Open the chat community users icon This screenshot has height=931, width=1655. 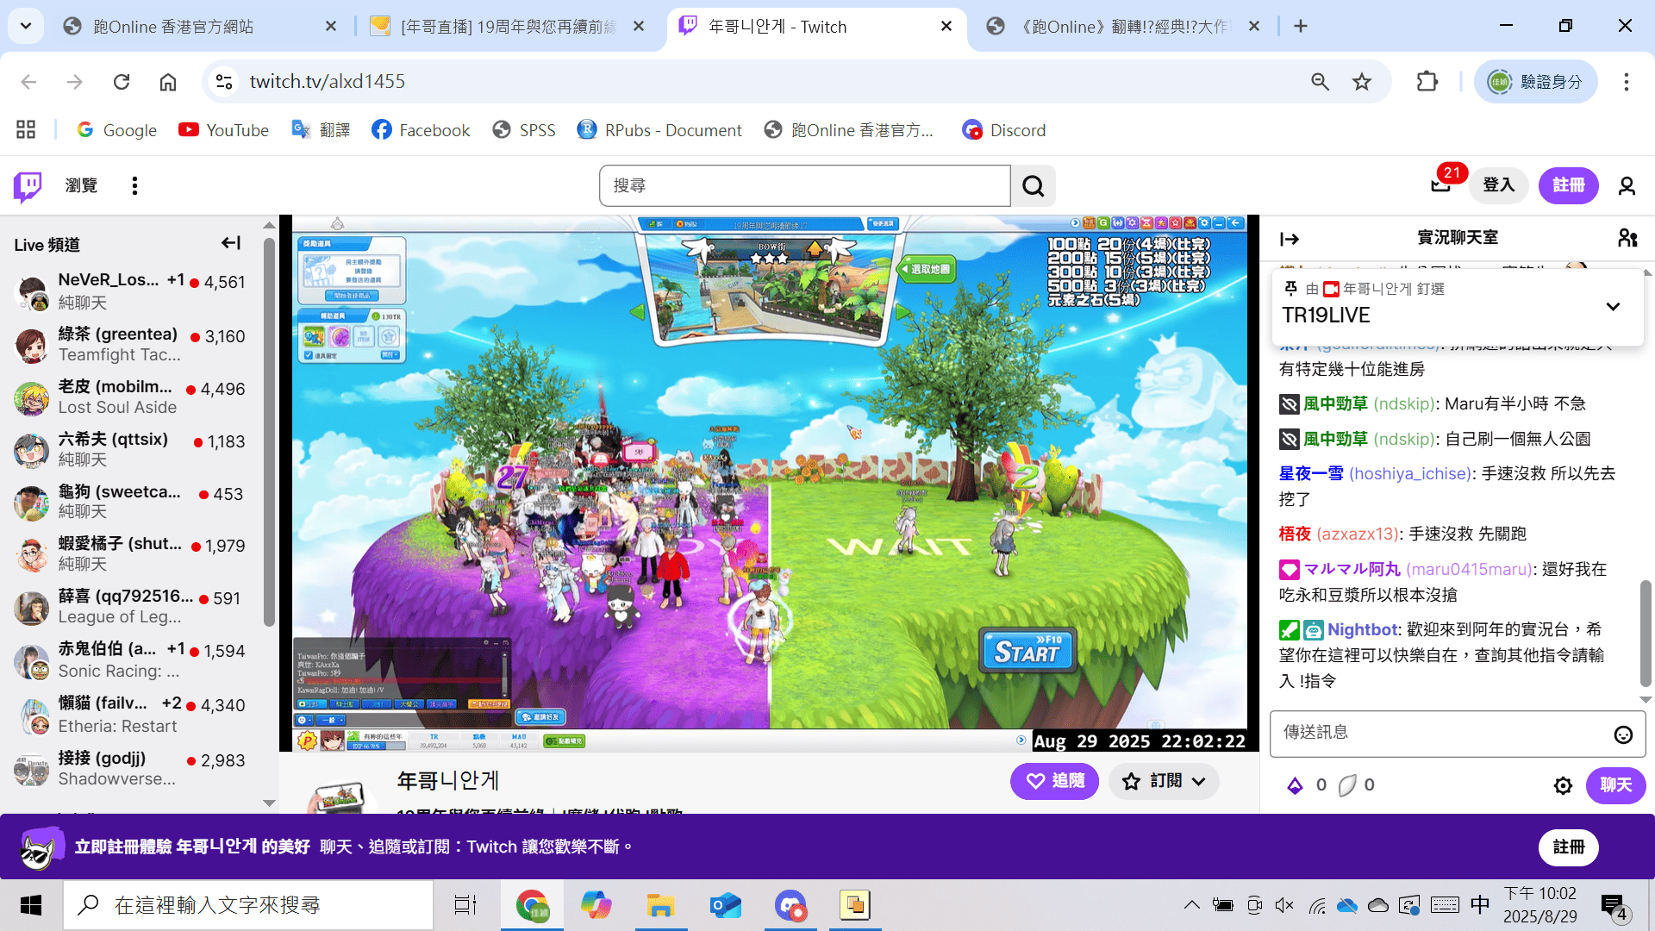pos(1627,238)
